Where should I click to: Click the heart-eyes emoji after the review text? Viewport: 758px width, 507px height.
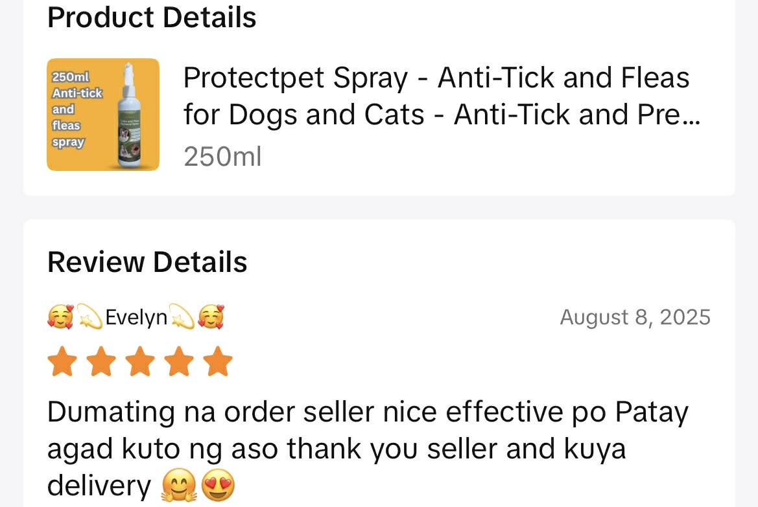point(219,484)
